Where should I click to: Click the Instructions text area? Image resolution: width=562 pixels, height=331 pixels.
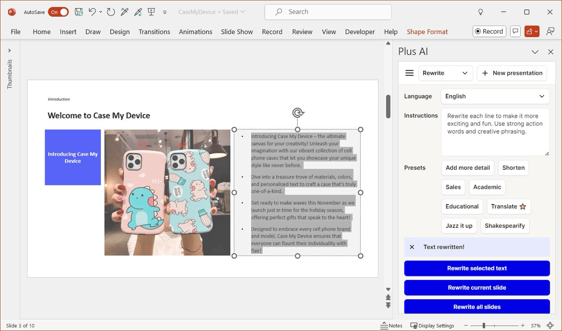(495, 132)
